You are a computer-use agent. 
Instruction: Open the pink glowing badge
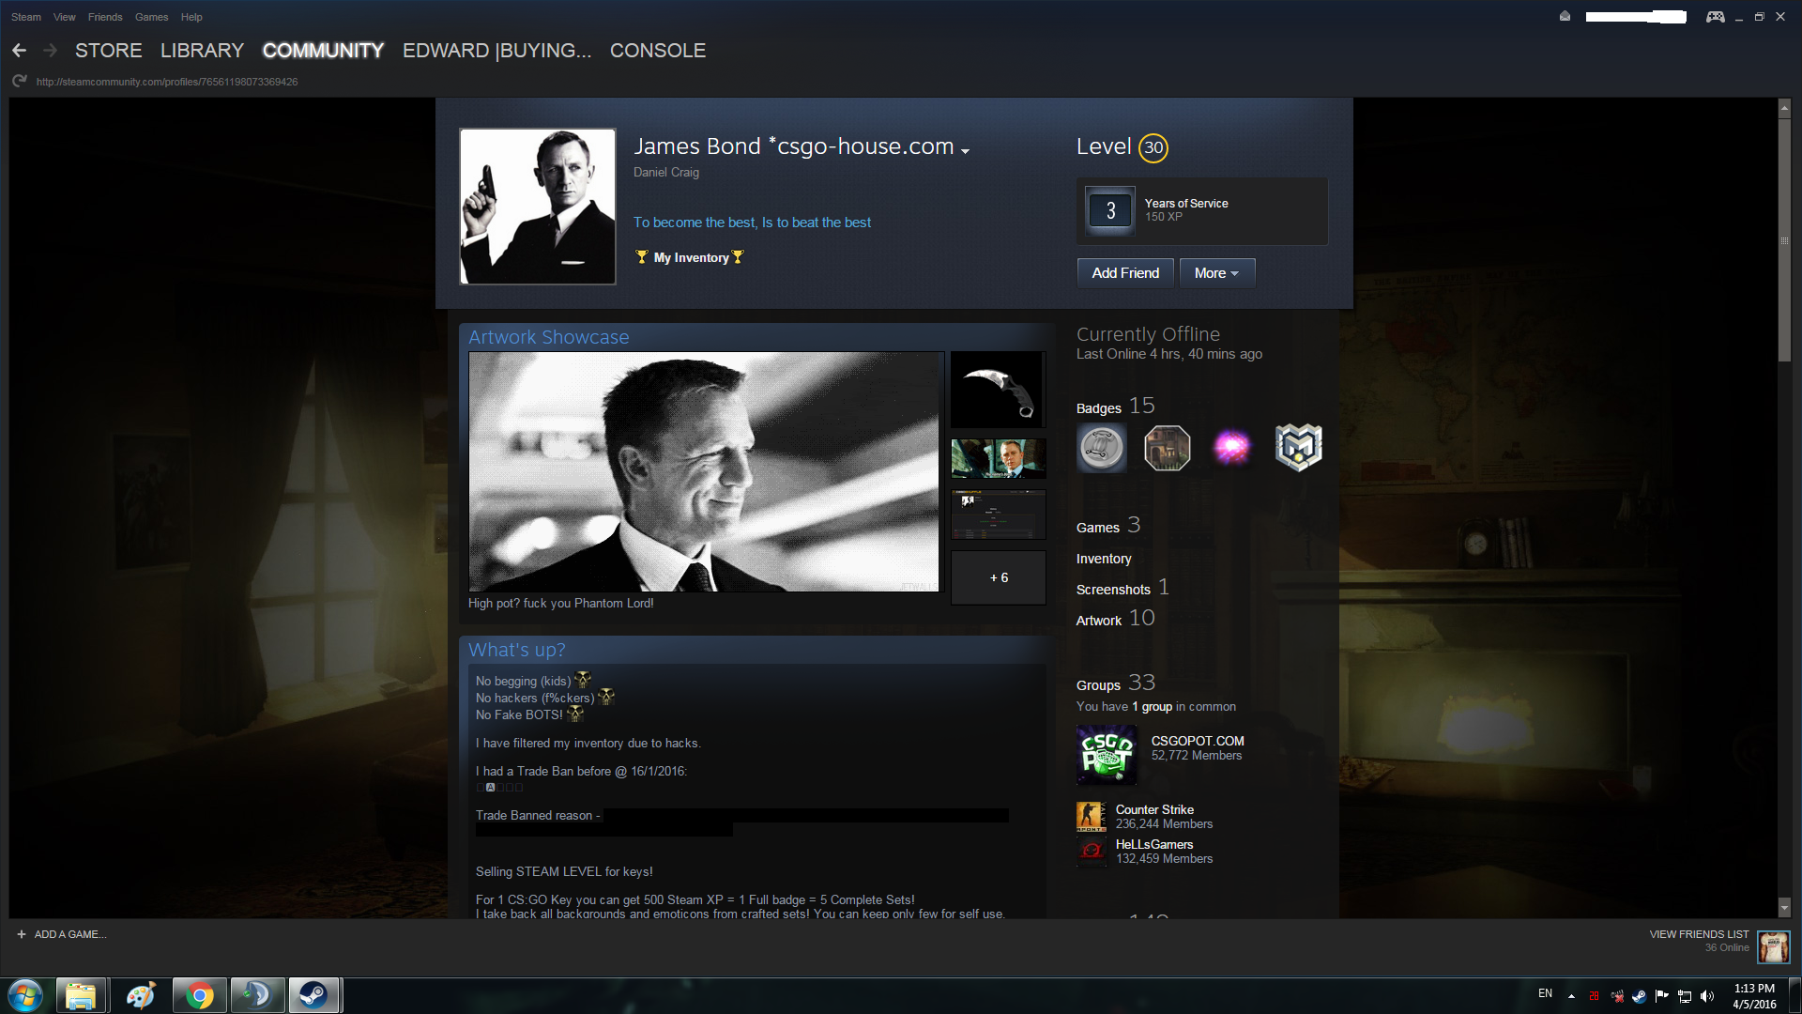1232,448
